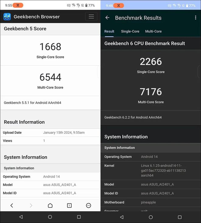Tap Android back button under left window

coord(21,217)
